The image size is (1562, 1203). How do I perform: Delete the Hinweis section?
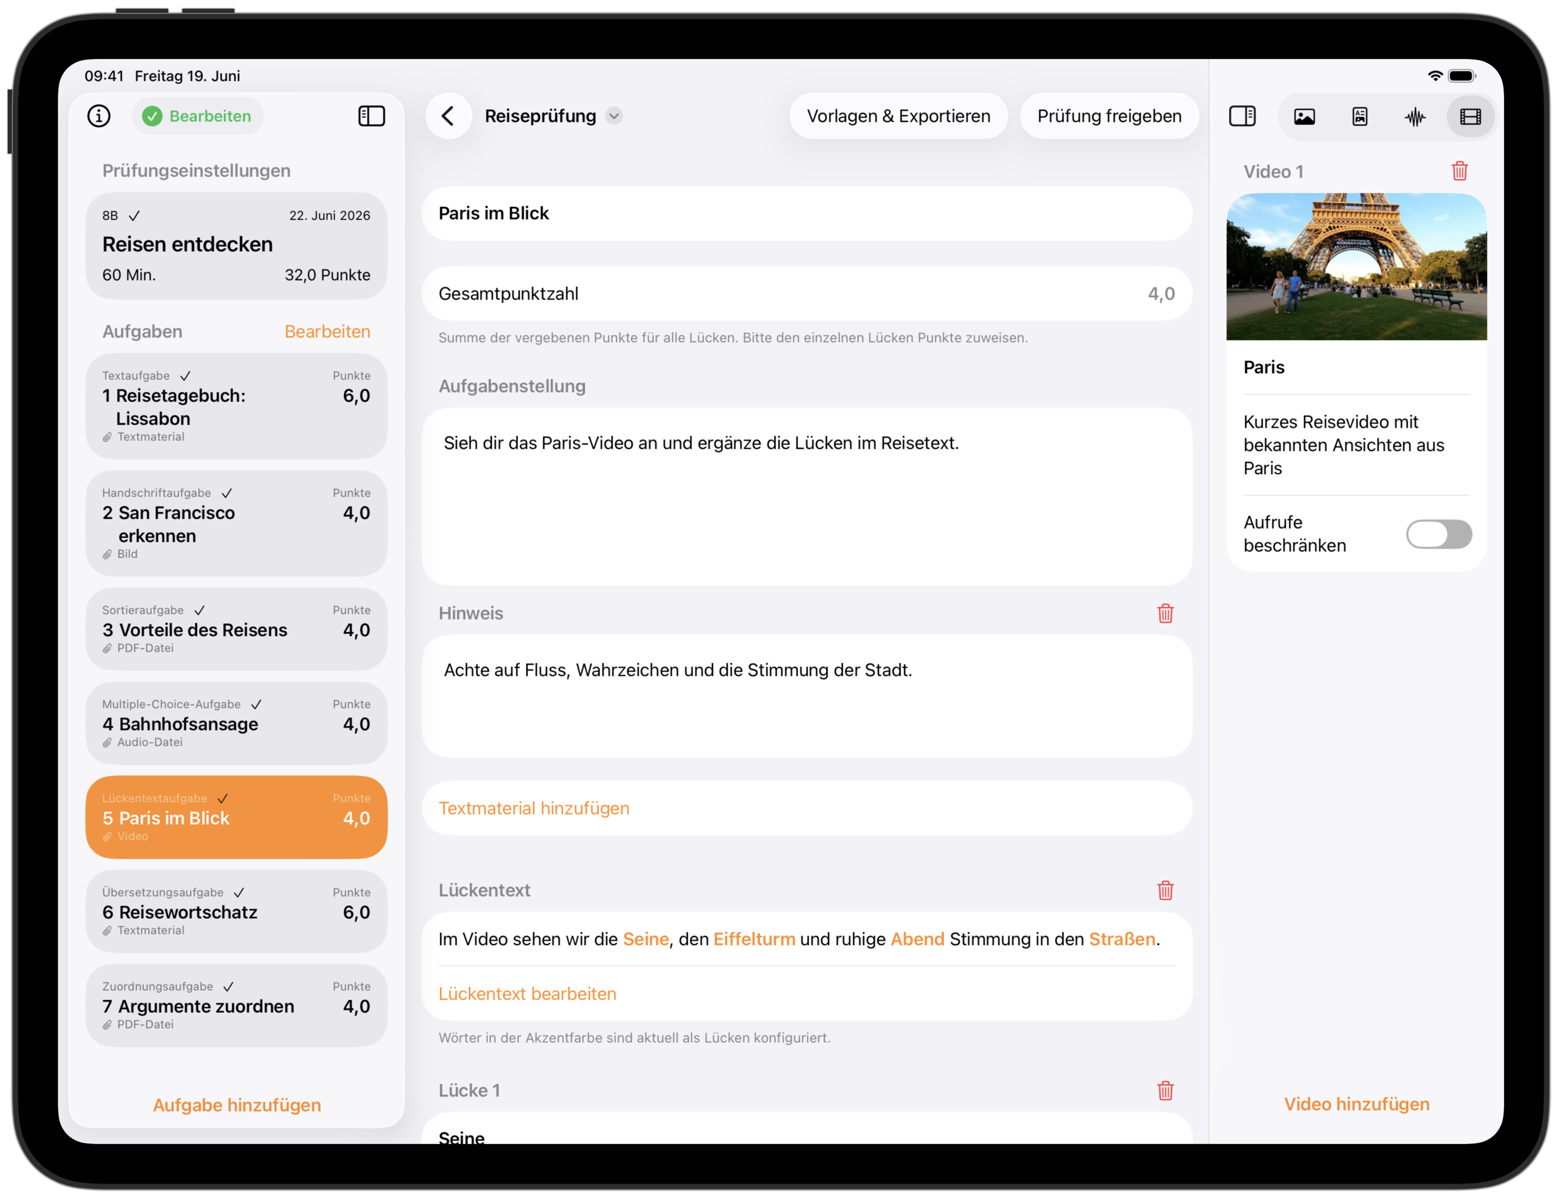[x=1165, y=613]
